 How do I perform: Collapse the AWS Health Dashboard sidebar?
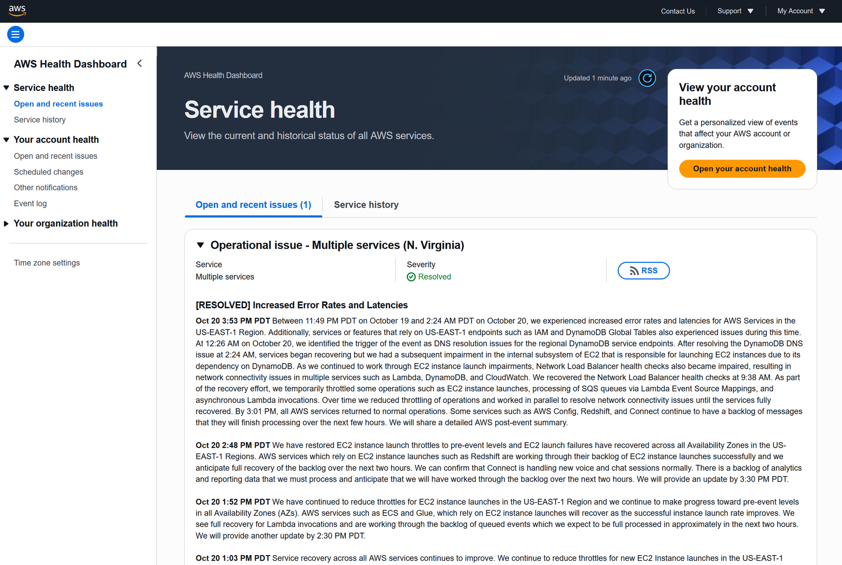(x=140, y=64)
